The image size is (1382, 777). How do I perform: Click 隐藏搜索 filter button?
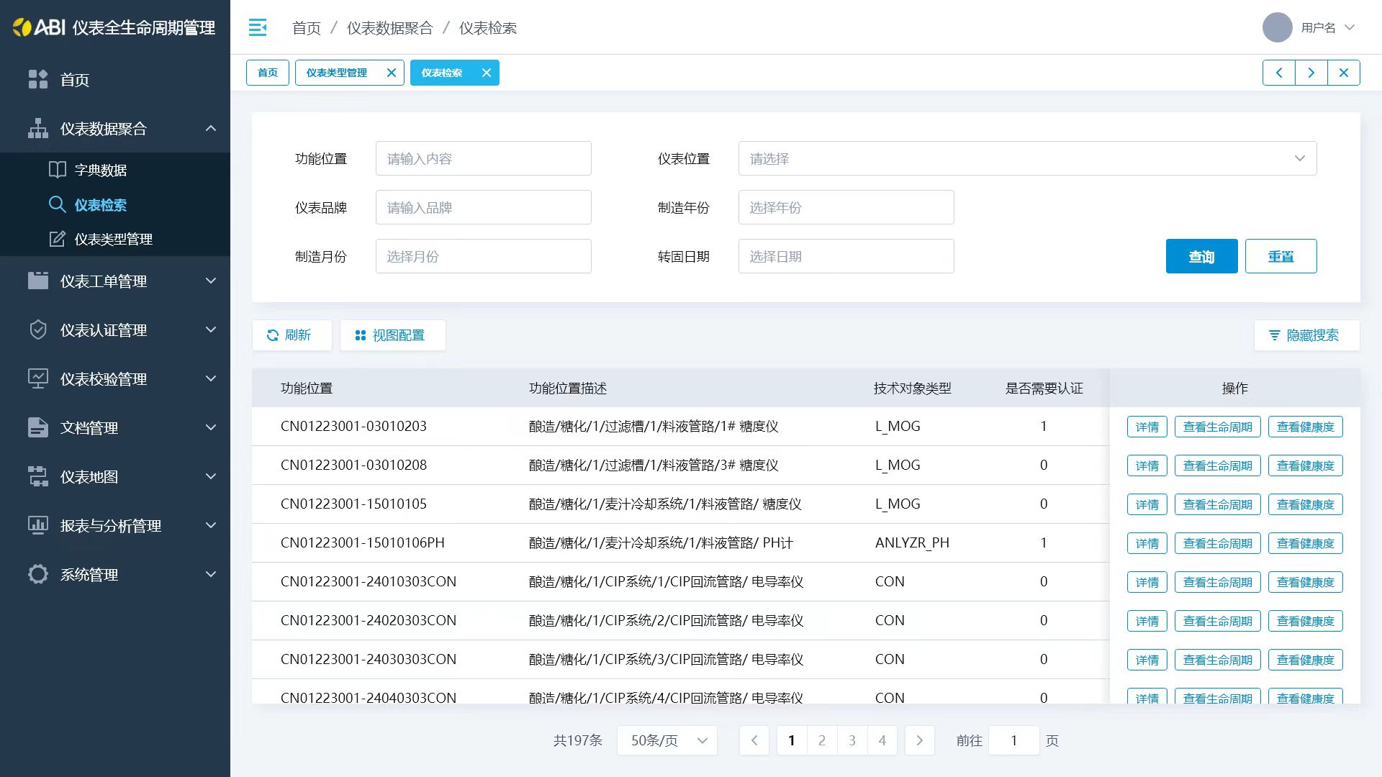(x=1306, y=335)
